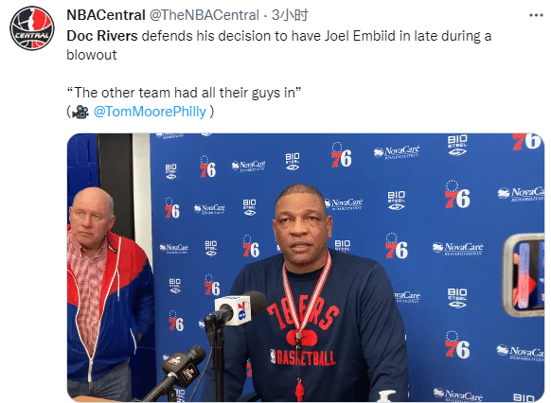Viewport: 551px width, 403px height.
Task: Click the word "blowout" in tweet text
Action: [x=92, y=55]
